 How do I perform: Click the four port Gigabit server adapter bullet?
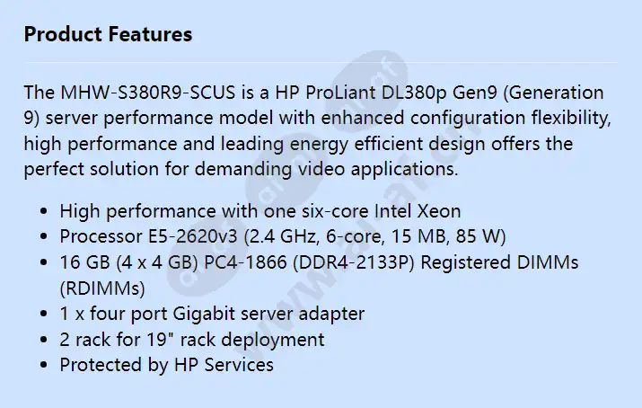212,314
